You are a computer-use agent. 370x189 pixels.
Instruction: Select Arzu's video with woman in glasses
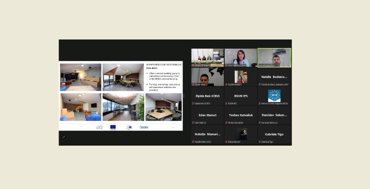pyautogui.click(x=241, y=58)
